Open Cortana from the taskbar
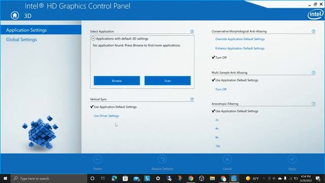Screen dimensions: 325x183 92,178
